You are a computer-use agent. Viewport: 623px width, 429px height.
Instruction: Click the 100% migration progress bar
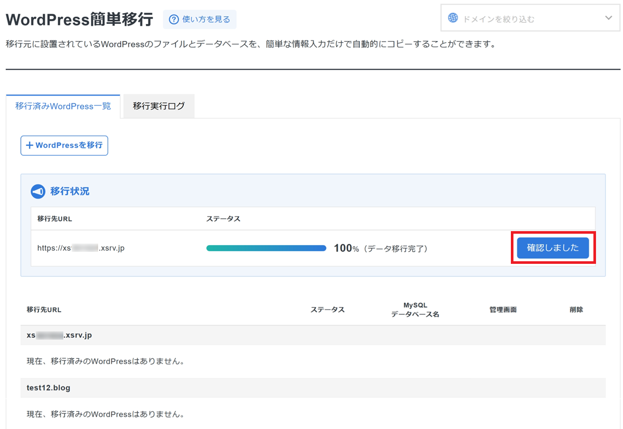[266, 248]
